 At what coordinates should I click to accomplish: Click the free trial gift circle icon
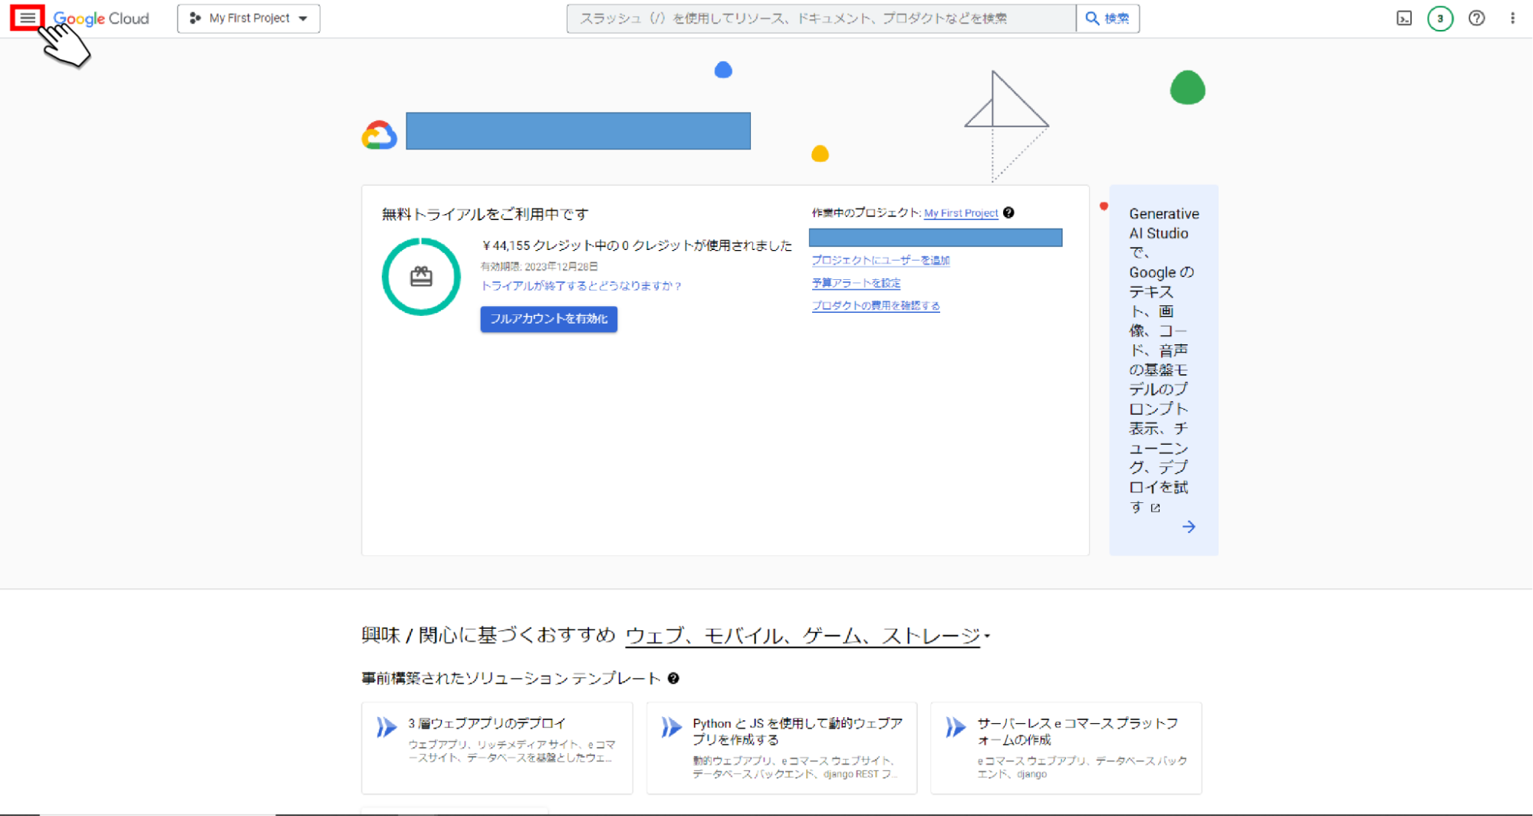421,277
